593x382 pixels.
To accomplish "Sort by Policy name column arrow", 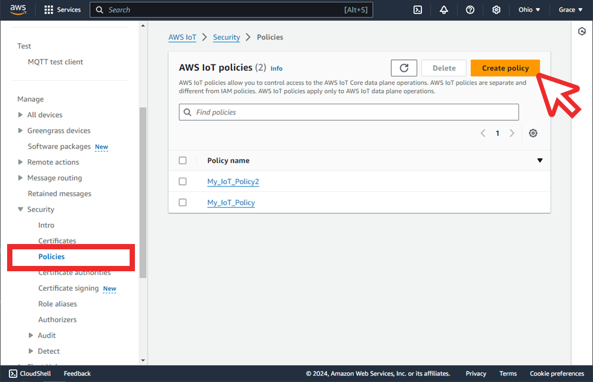I will coord(540,160).
